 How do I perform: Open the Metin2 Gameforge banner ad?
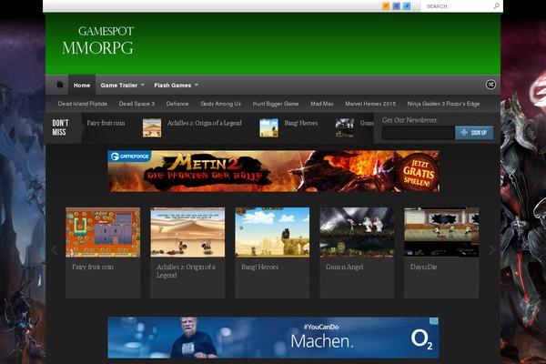(273, 171)
